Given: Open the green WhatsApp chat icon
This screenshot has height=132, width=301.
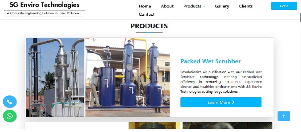Looking at the screenshot, I should tap(10, 116).
